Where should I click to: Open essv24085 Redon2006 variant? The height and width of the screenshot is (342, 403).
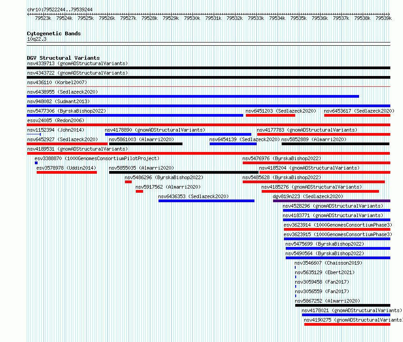pos(56,120)
